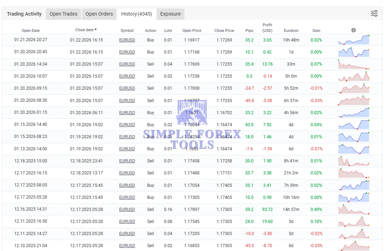The image size is (384, 251).
Task: Click the Profit (USD) column header
Action: pos(267,28)
